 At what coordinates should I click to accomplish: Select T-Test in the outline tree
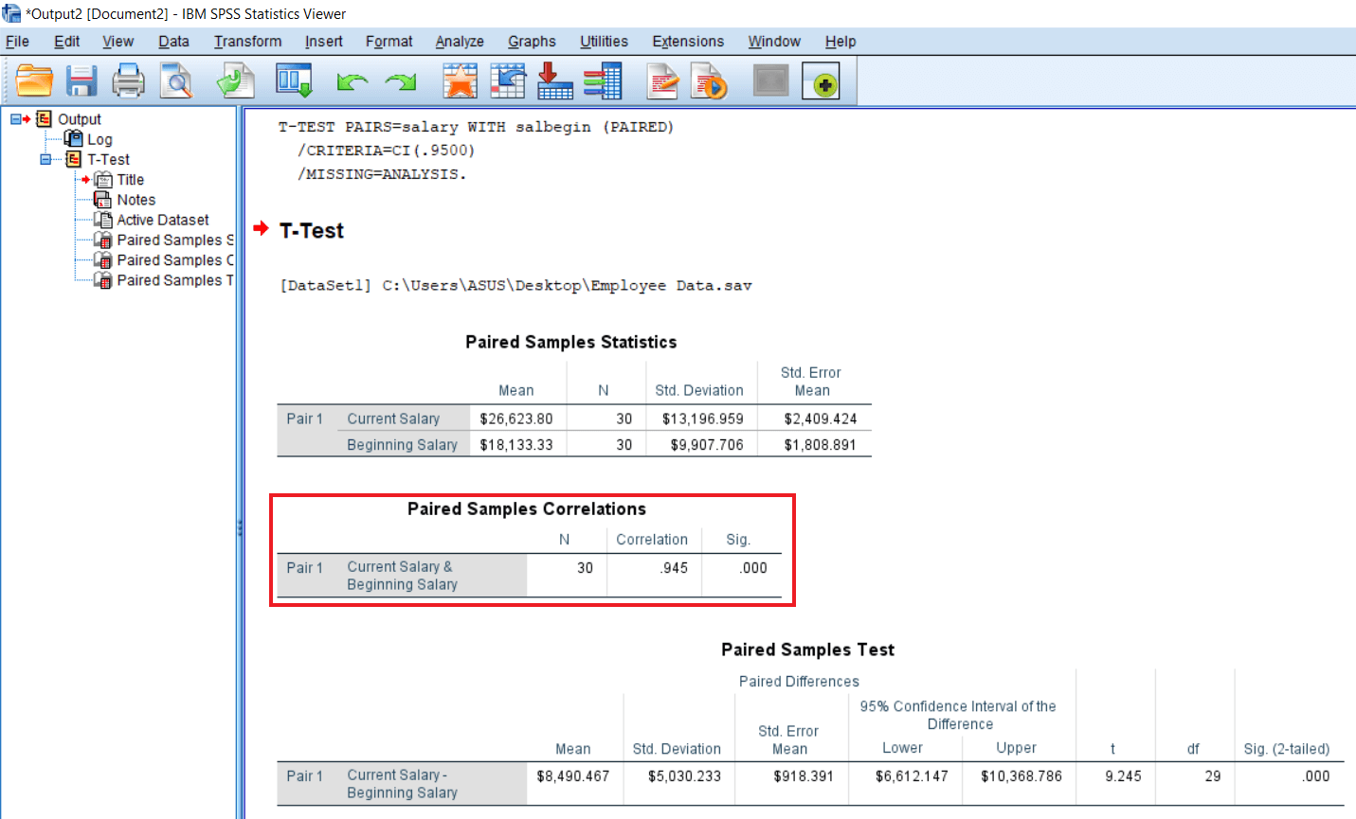[108, 160]
